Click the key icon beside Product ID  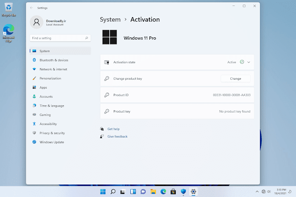(x=107, y=95)
